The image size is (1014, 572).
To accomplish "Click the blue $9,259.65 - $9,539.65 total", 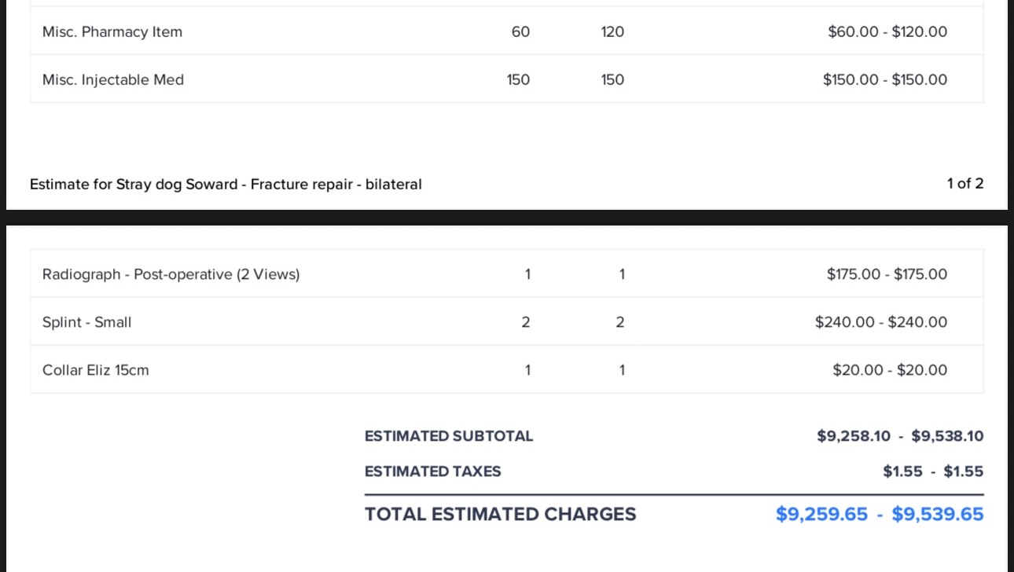I will point(880,515).
